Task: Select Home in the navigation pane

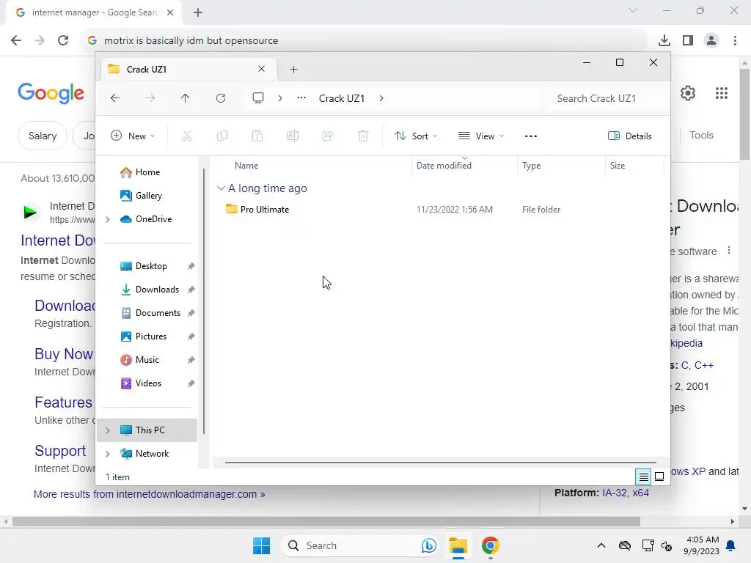Action: [x=147, y=172]
